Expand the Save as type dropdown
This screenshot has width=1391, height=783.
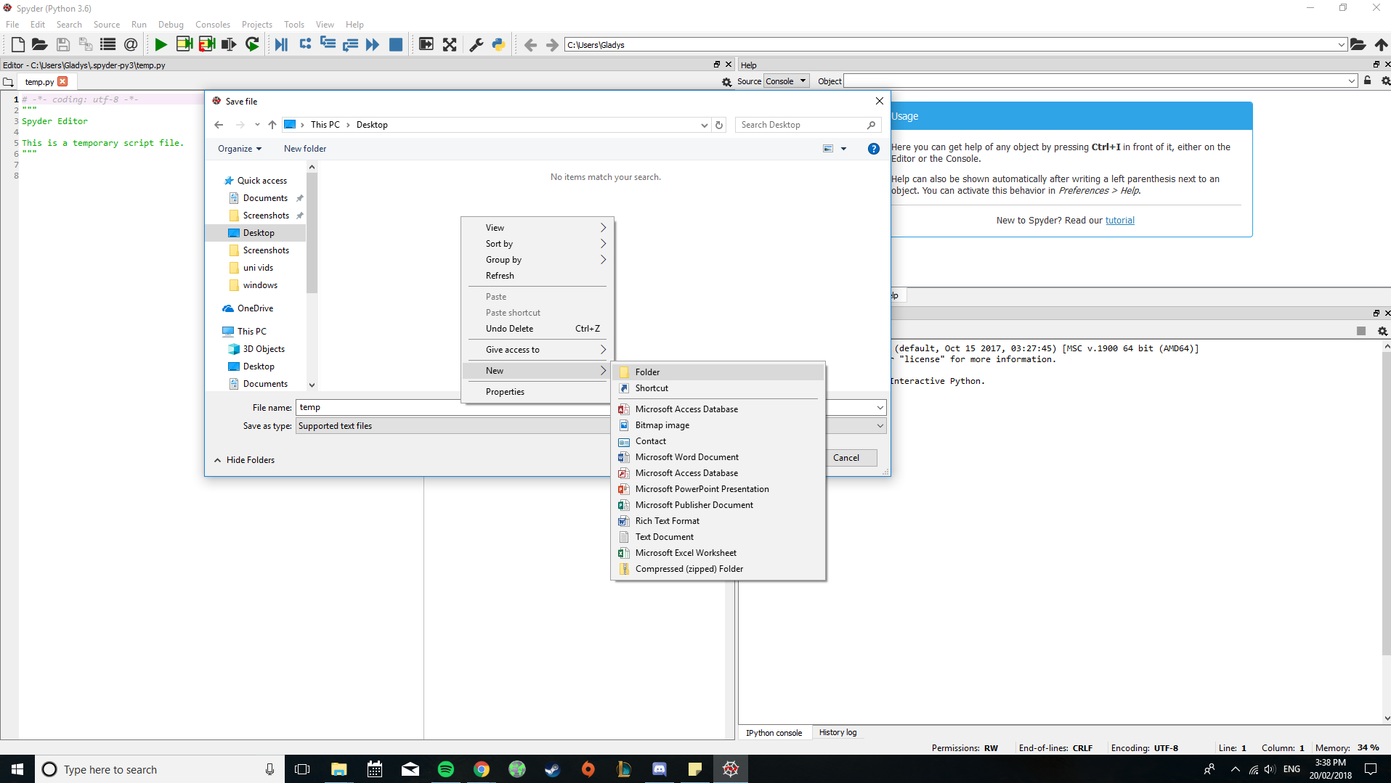pos(880,426)
